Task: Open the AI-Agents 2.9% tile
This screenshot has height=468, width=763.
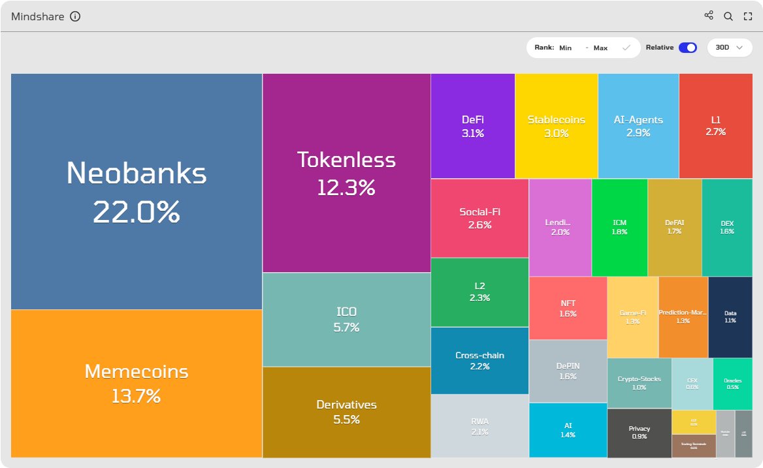Action: (x=638, y=126)
